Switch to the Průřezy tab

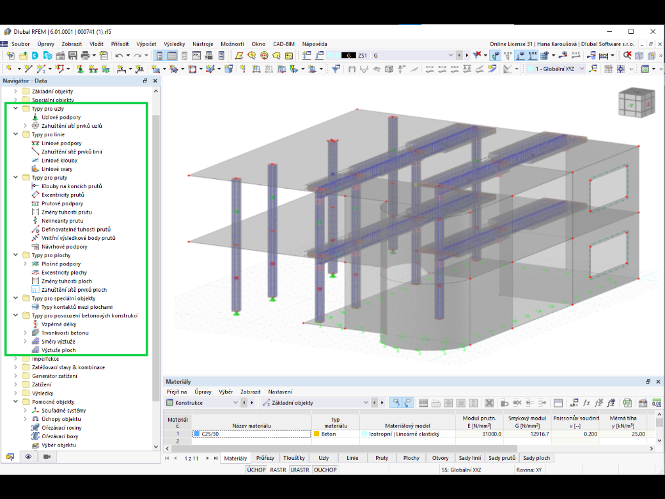click(265, 458)
